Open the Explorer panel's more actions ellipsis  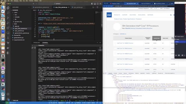(29, 7)
